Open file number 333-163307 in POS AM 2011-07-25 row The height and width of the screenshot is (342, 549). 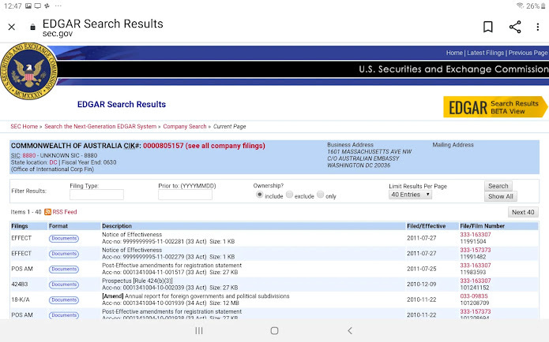[x=475, y=266]
